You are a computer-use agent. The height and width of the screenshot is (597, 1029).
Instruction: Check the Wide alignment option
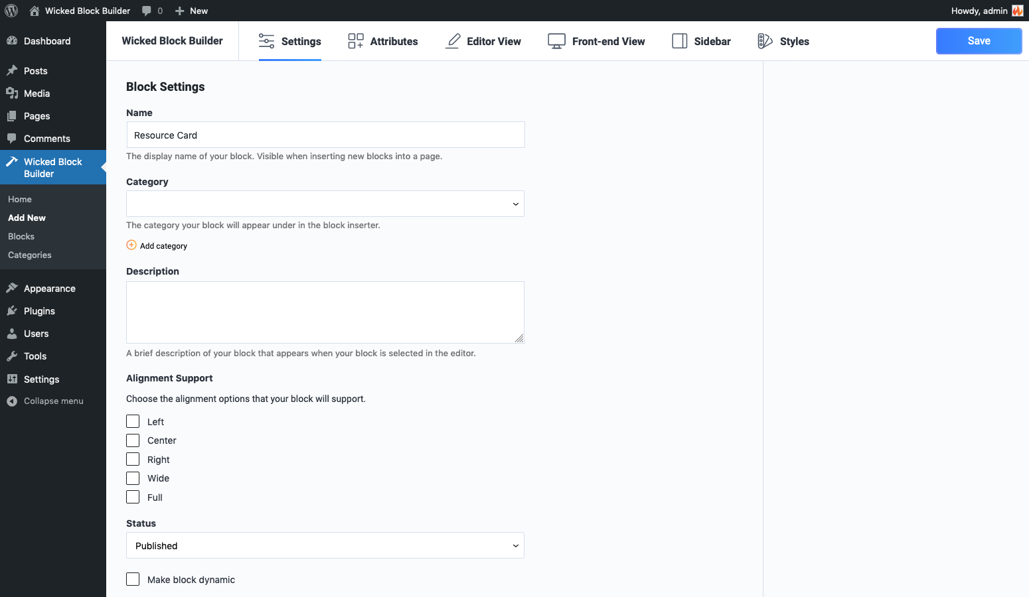(133, 478)
